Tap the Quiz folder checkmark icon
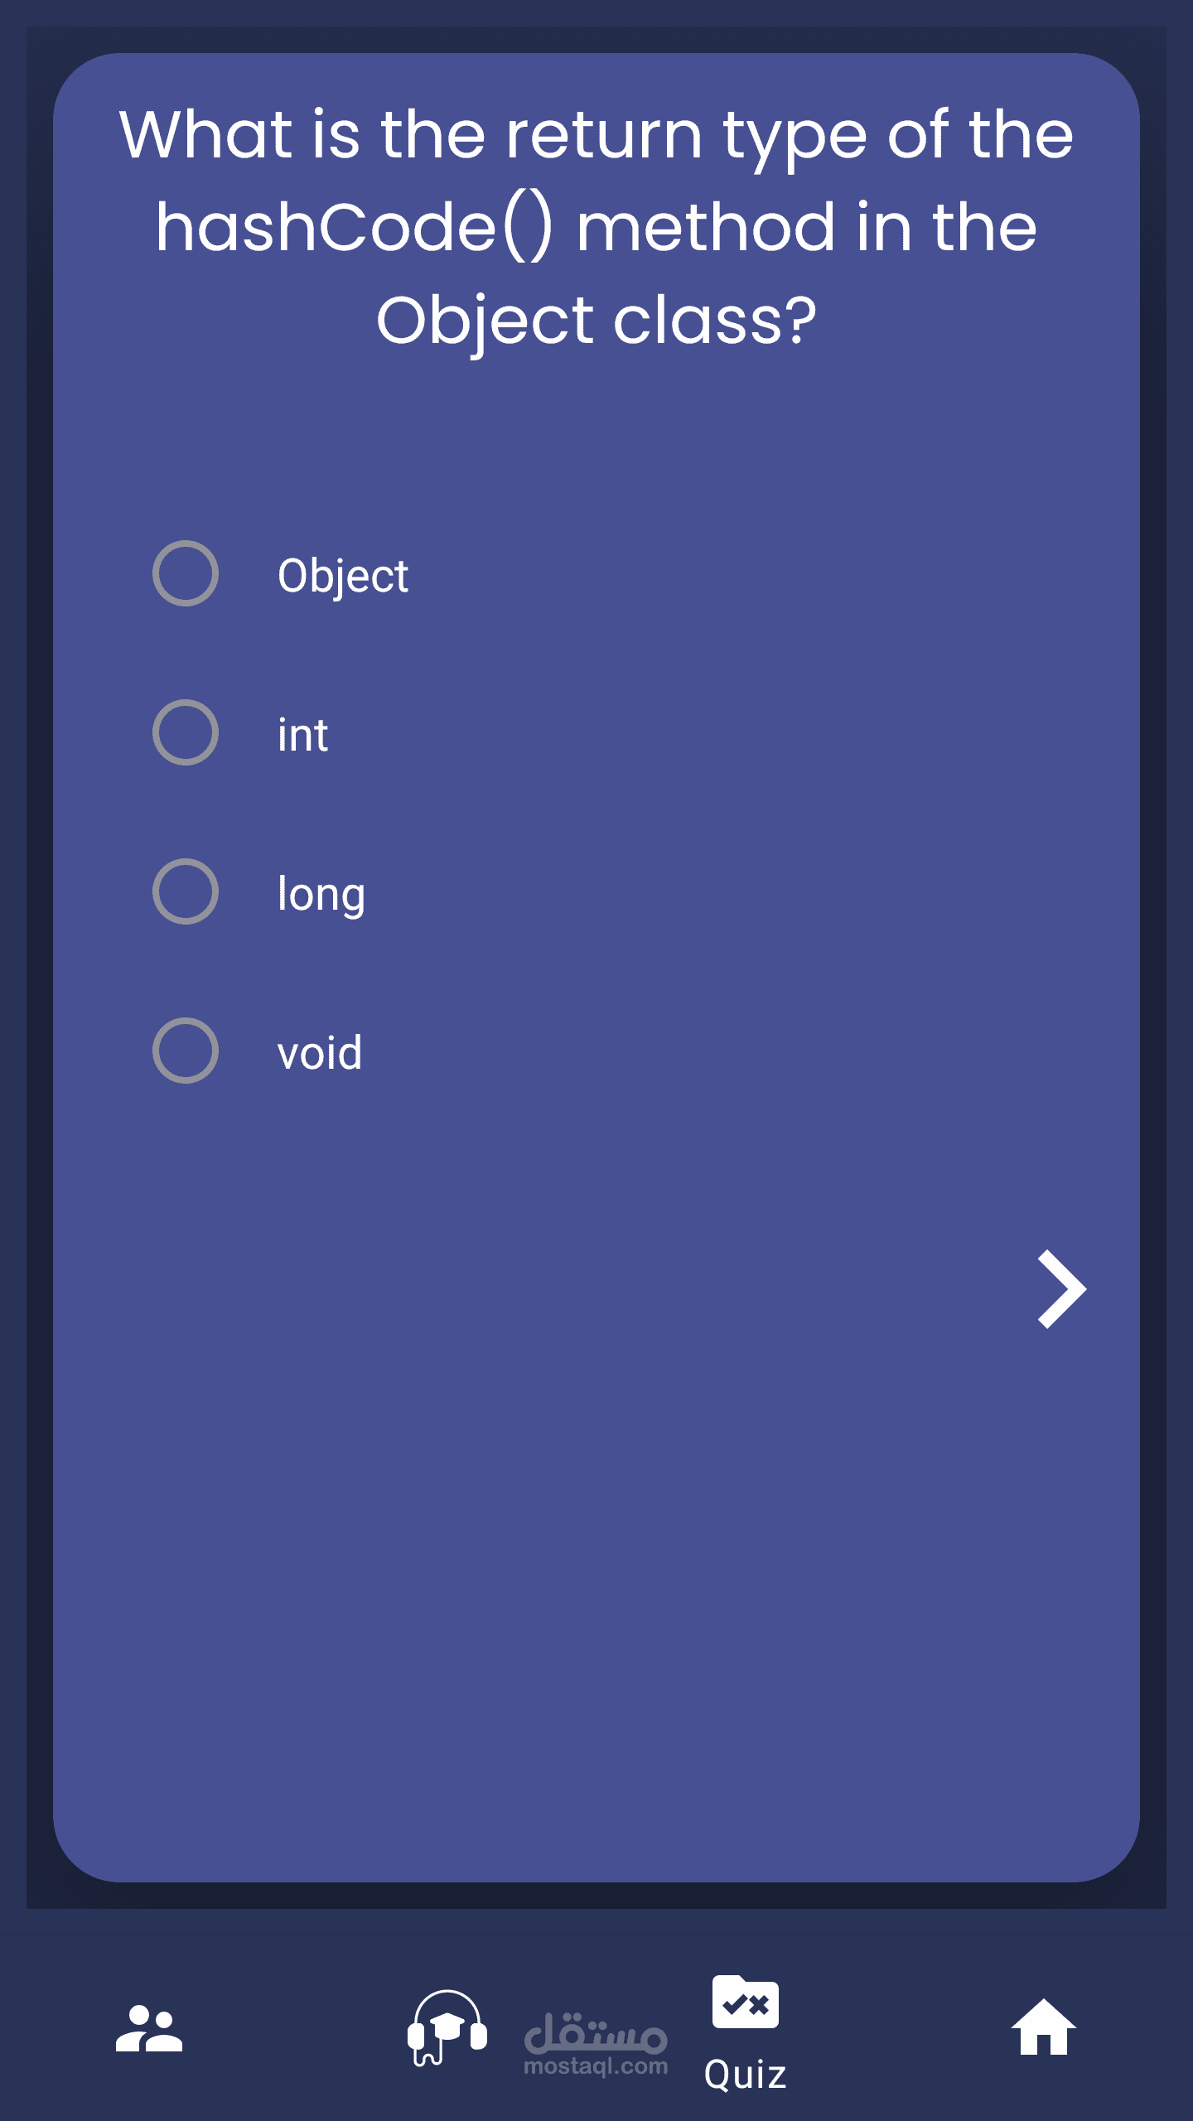This screenshot has height=2121, width=1193. pos(746,2002)
